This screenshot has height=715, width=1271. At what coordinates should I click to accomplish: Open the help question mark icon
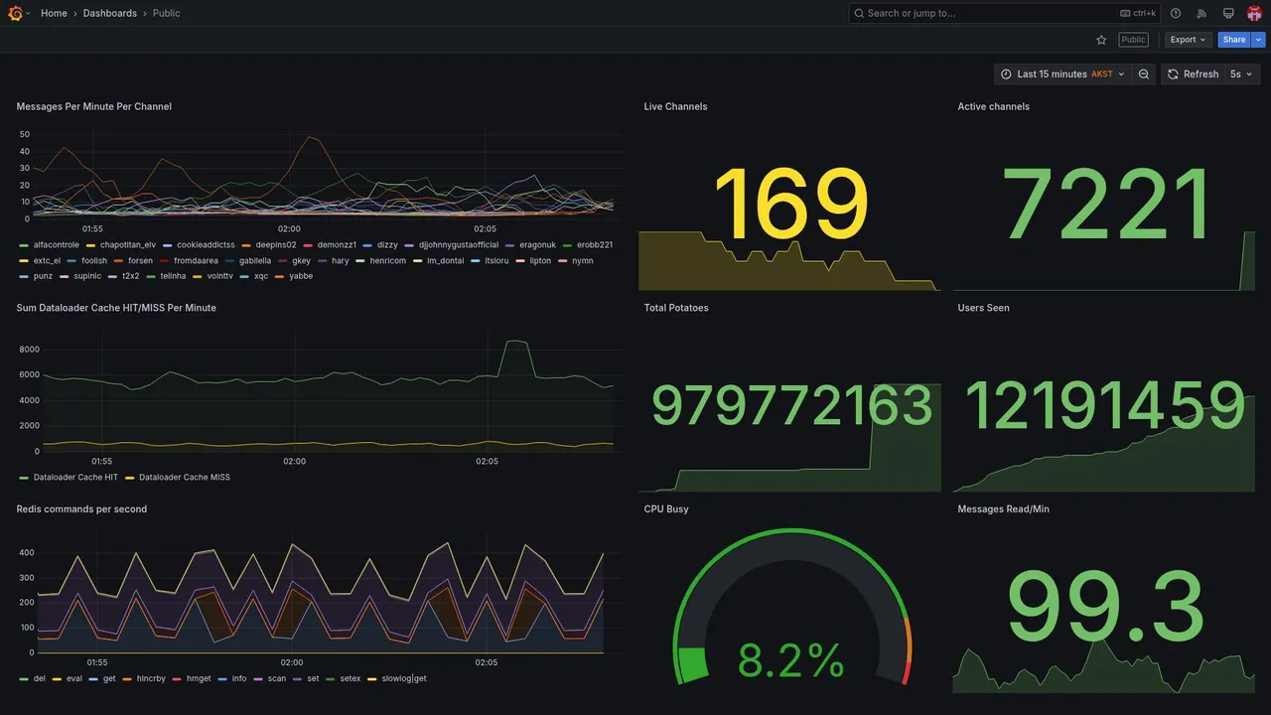click(1176, 13)
